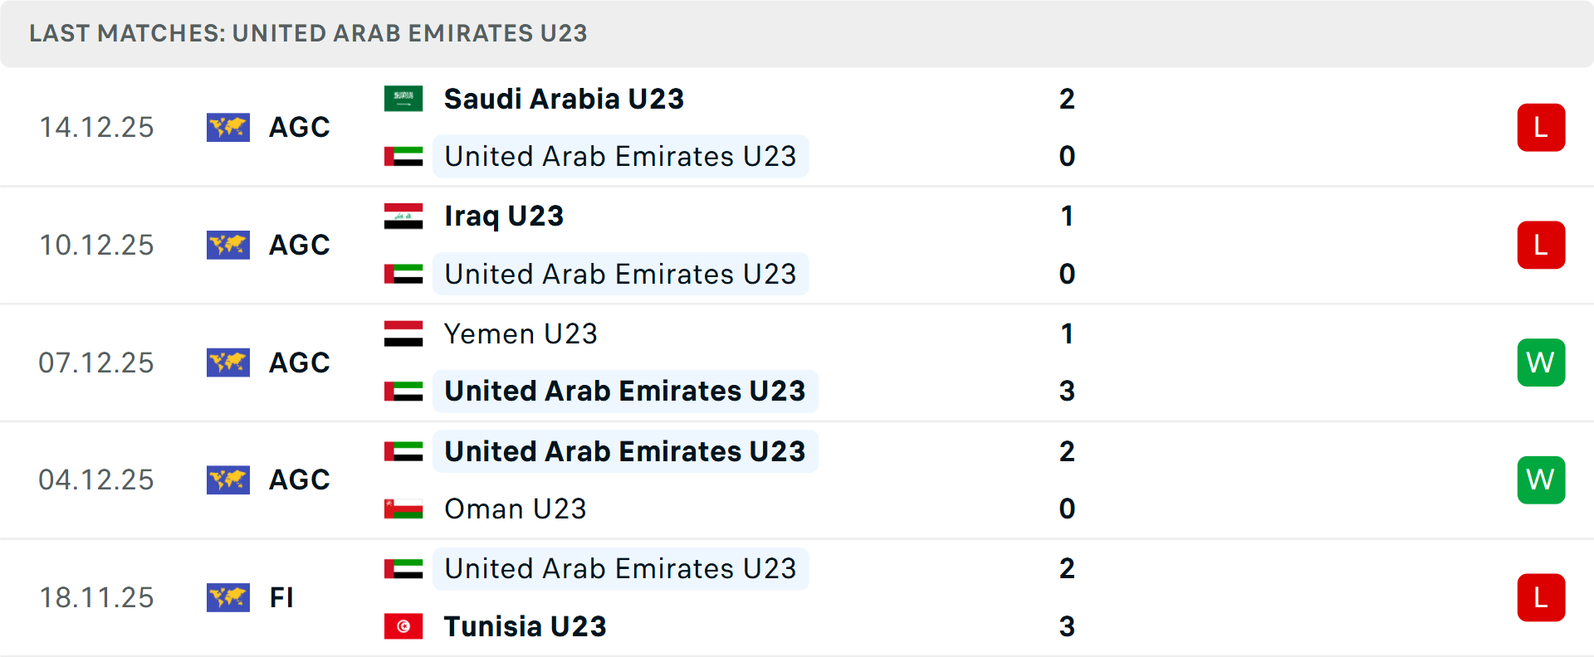Image resolution: width=1594 pixels, height=657 pixels.
Task: Click the green W badge for Oman match
Action: pos(1541,479)
